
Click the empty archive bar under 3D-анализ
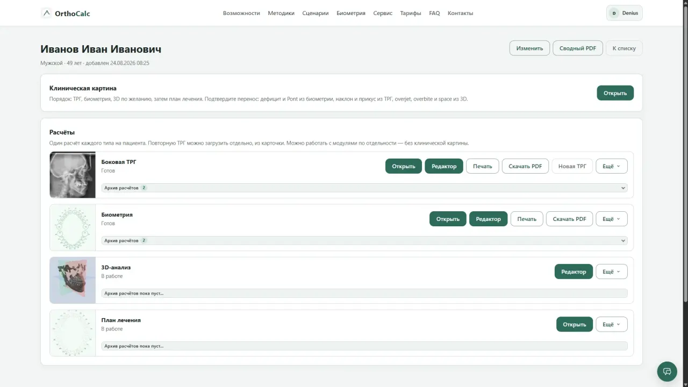pyautogui.click(x=364, y=293)
